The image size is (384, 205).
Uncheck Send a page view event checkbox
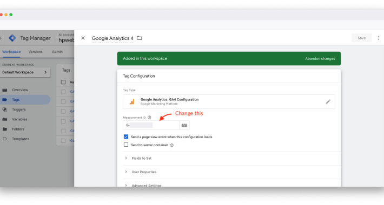pyautogui.click(x=126, y=137)
